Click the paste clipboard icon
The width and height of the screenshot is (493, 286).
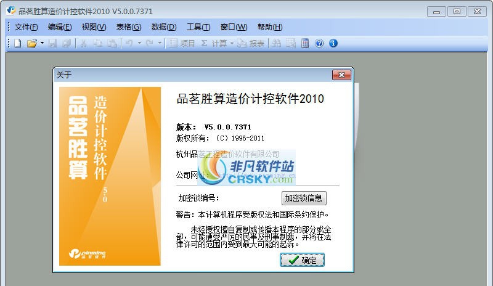(x=112, y=43)
